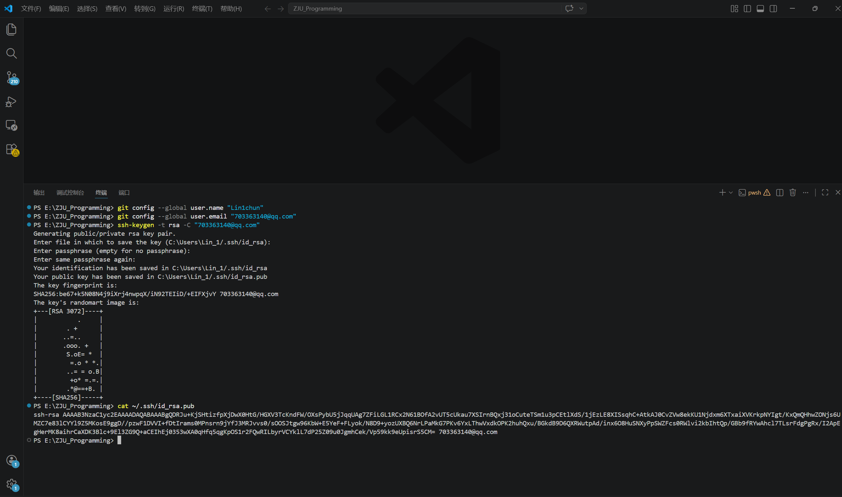Viewport: 842px width, 497px height.
Task: Click the VS Code logo icon
Action: tap(8, 8)
